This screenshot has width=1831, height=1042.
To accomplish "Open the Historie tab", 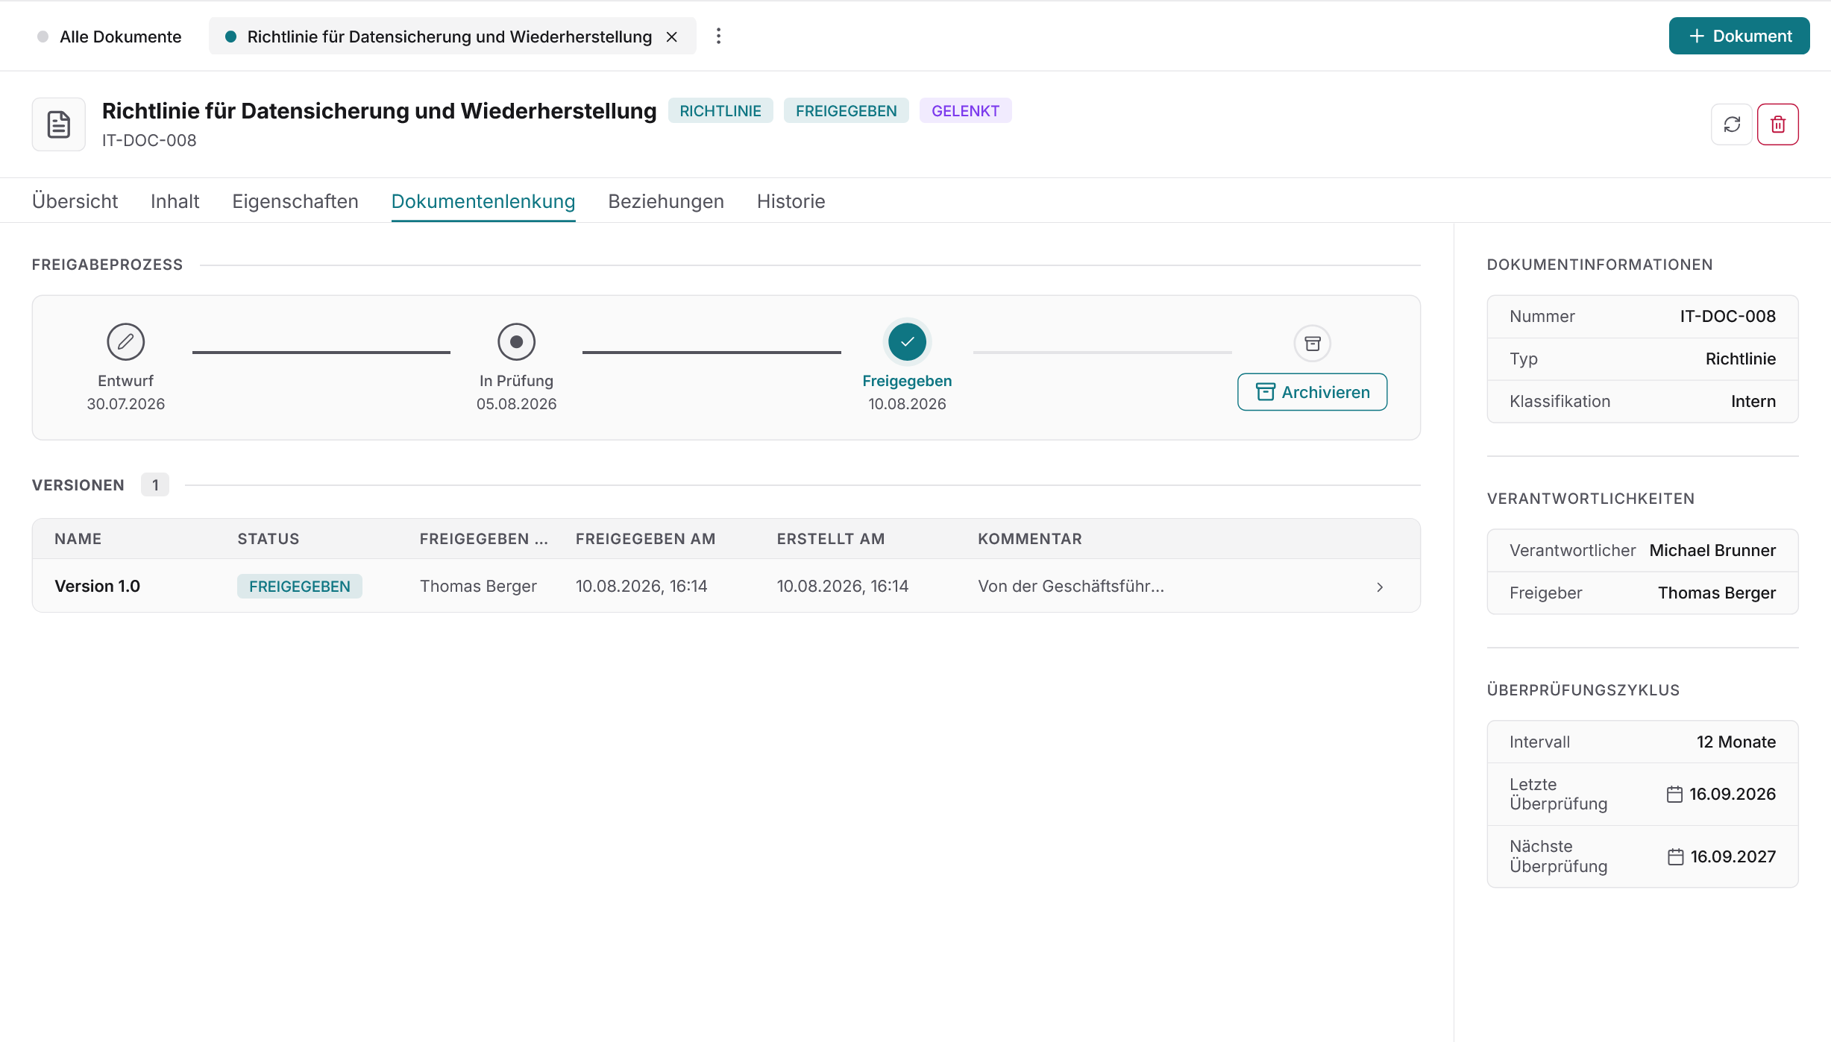I will click(791, 201).
